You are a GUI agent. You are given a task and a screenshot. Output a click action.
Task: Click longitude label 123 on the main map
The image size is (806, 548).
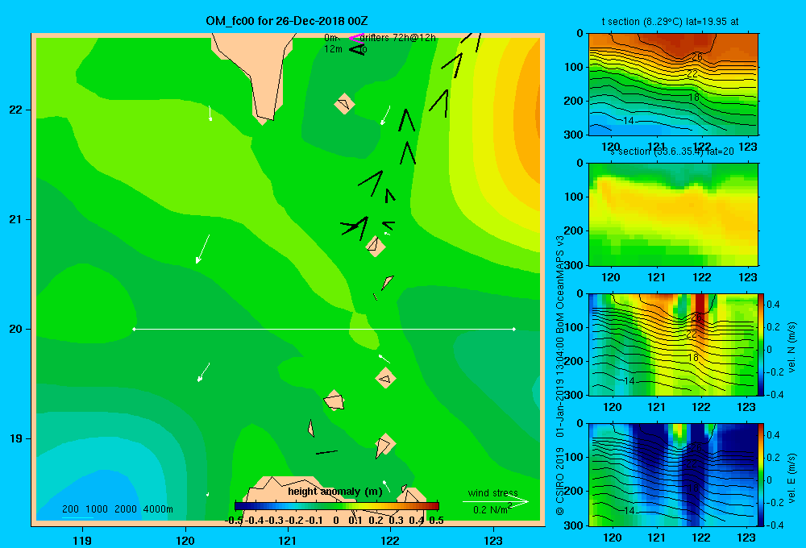point(493,541)
